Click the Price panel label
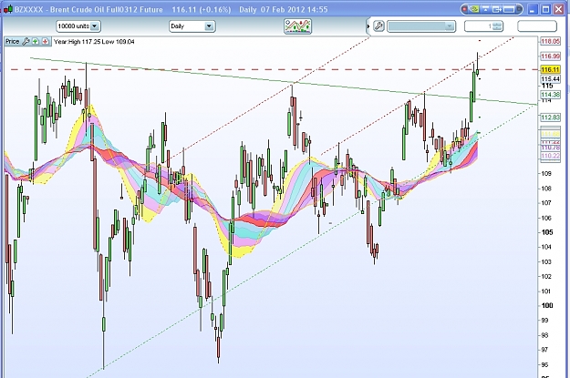This screenshot has width=570, height=378. (12, 41)
